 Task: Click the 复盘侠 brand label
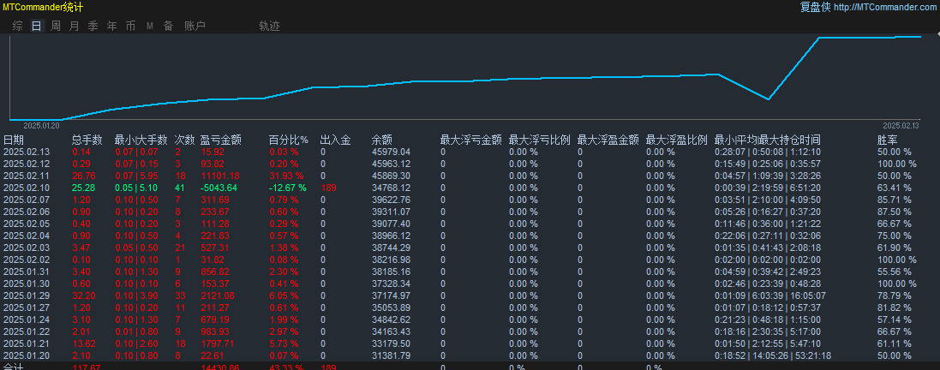click(815, 7)
